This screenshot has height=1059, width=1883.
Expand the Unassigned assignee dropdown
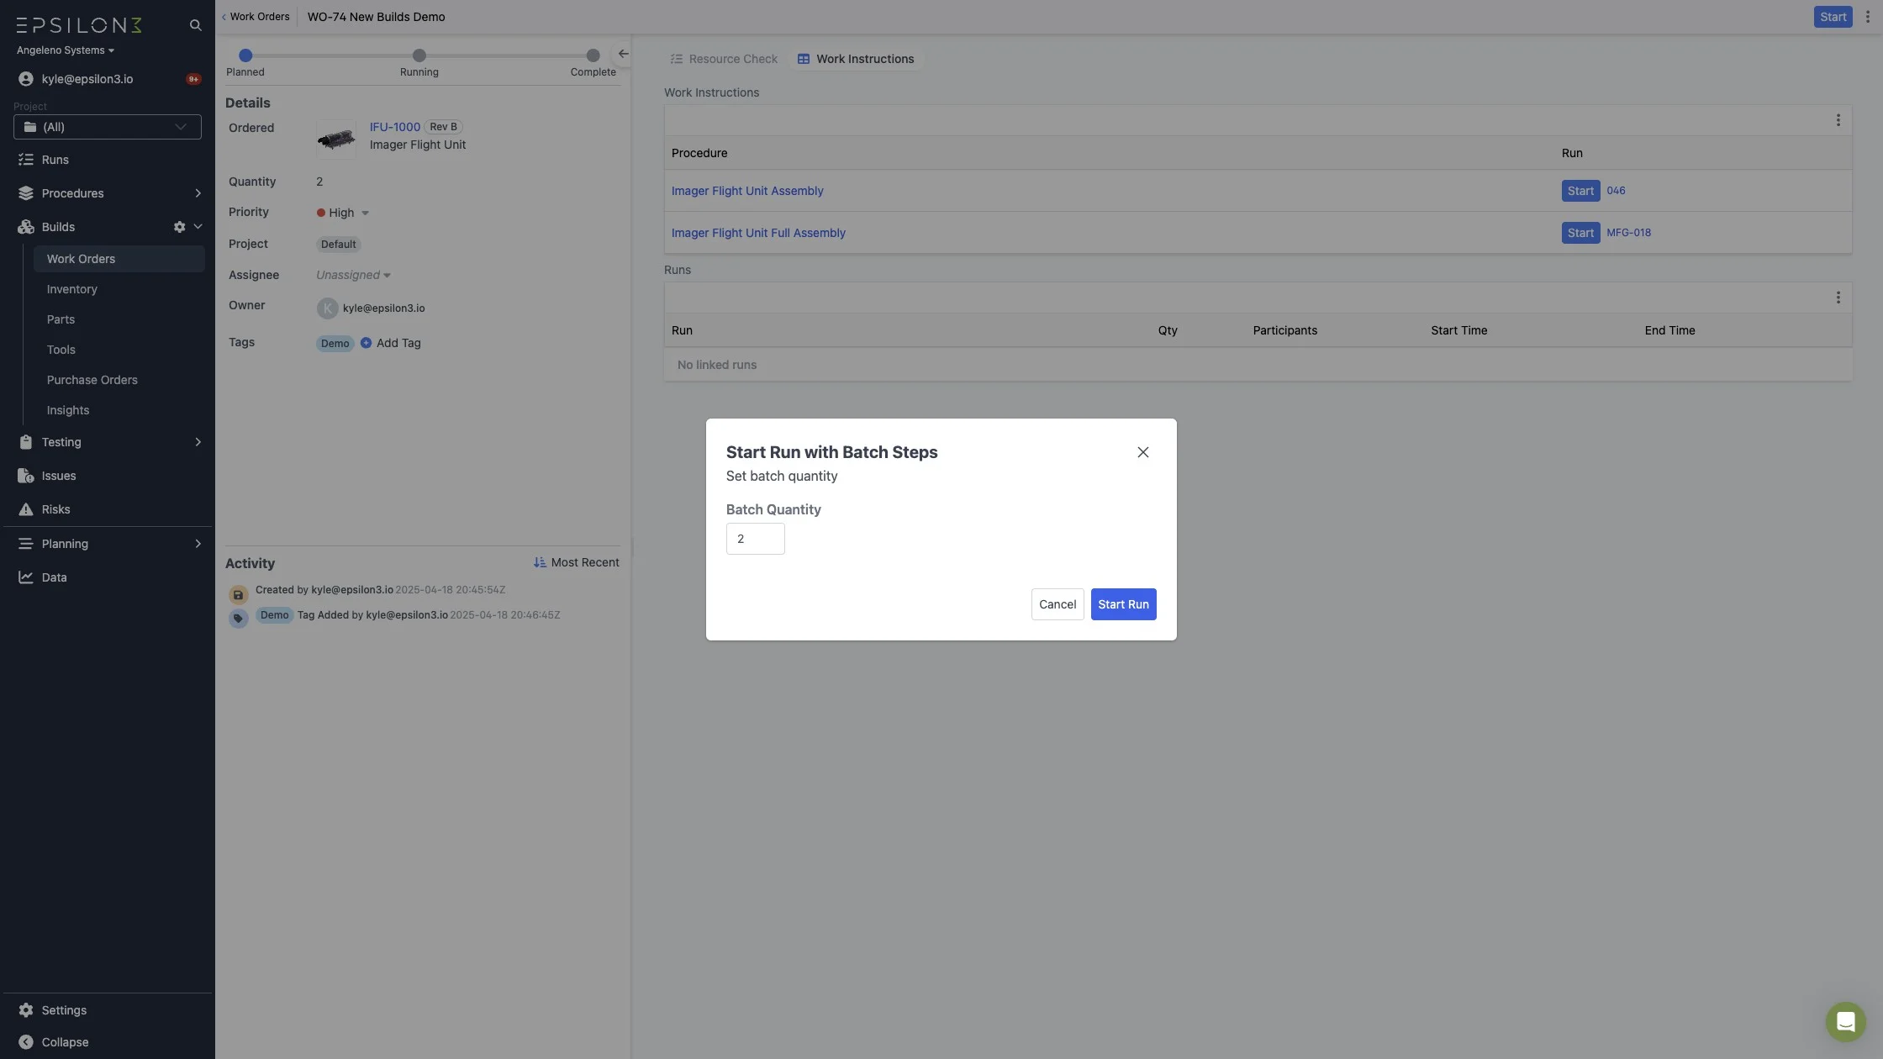tap(353, 275)
